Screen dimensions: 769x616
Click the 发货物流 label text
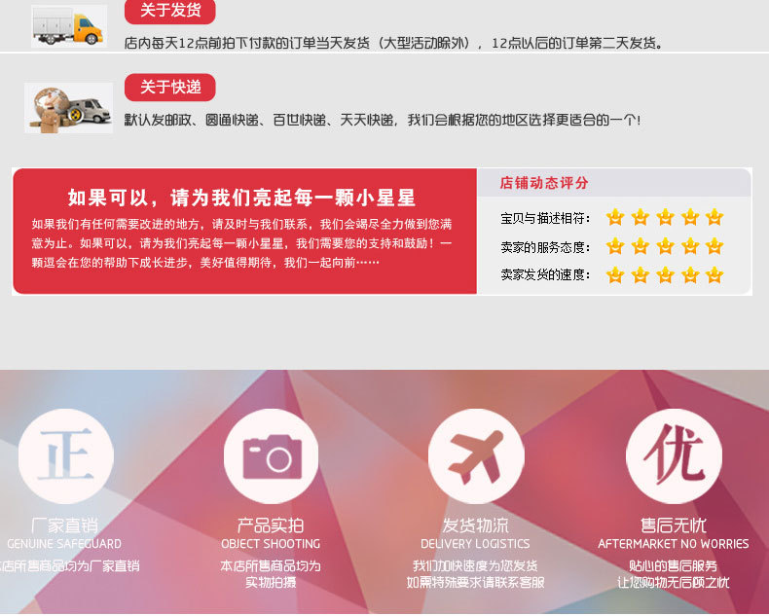pos(475,525)
